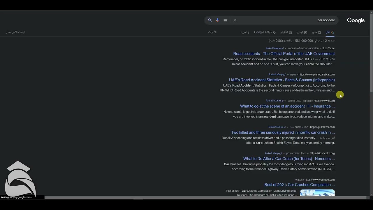373x210 pixels.
Task: Click the https://u.ae URL text
Action: tap(328, 48)
